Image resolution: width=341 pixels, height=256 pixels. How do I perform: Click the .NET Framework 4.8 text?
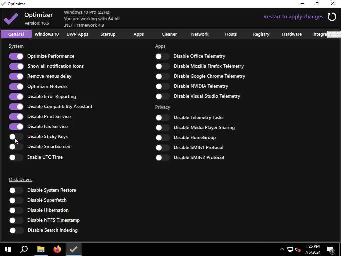[x=84, y=25]
